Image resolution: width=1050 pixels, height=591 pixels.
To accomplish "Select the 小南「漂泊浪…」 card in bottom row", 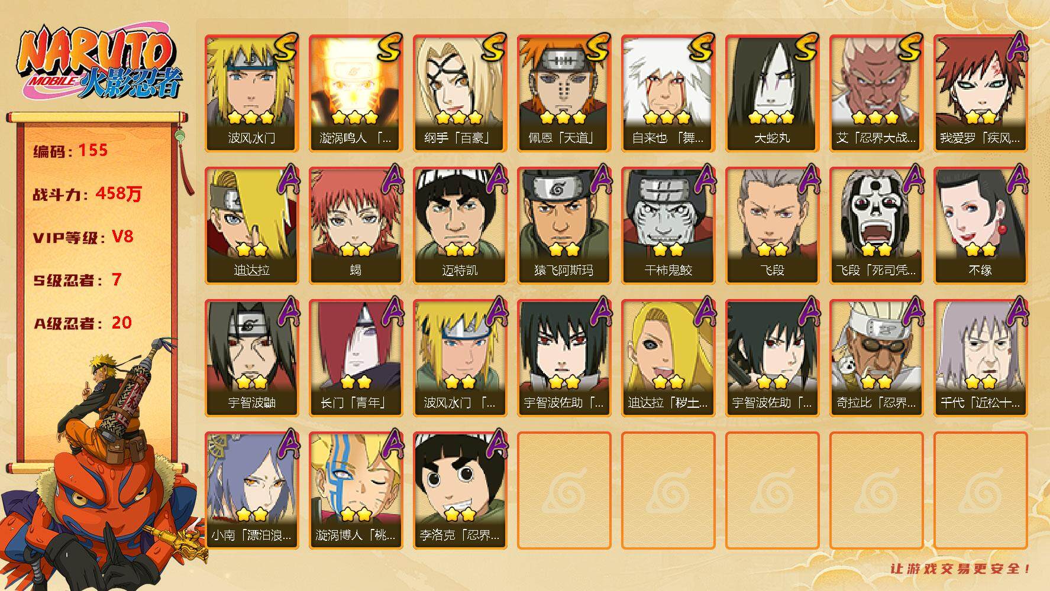I will click(x=252, y=491).
